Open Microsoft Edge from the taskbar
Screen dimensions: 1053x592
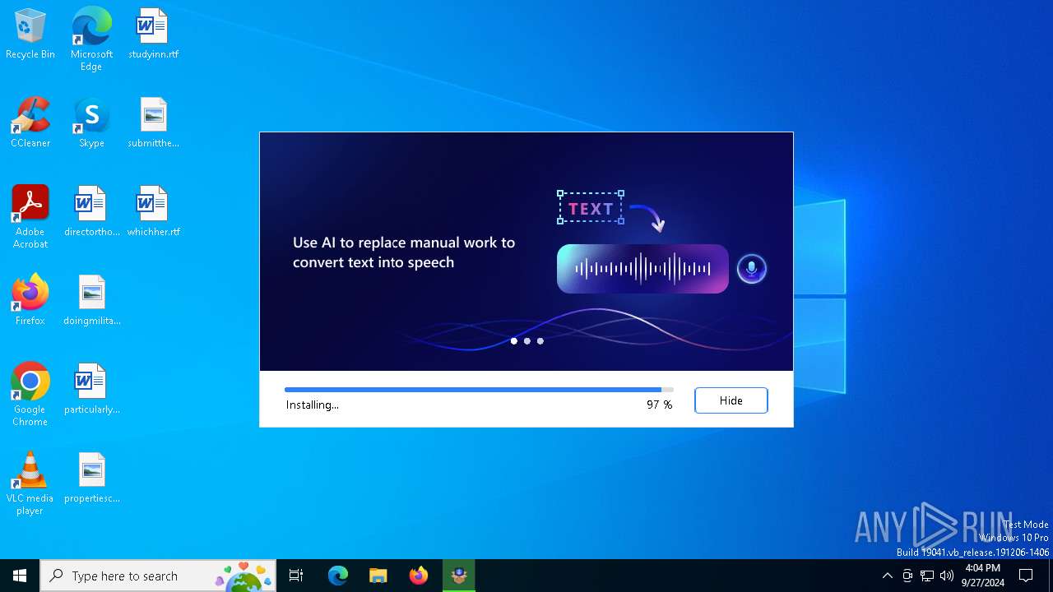[x=338, y=576]
